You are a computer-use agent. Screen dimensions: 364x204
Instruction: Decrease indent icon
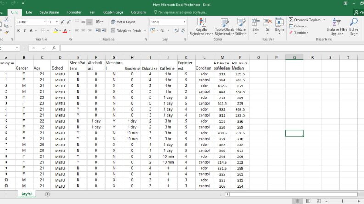coord(98,31)
